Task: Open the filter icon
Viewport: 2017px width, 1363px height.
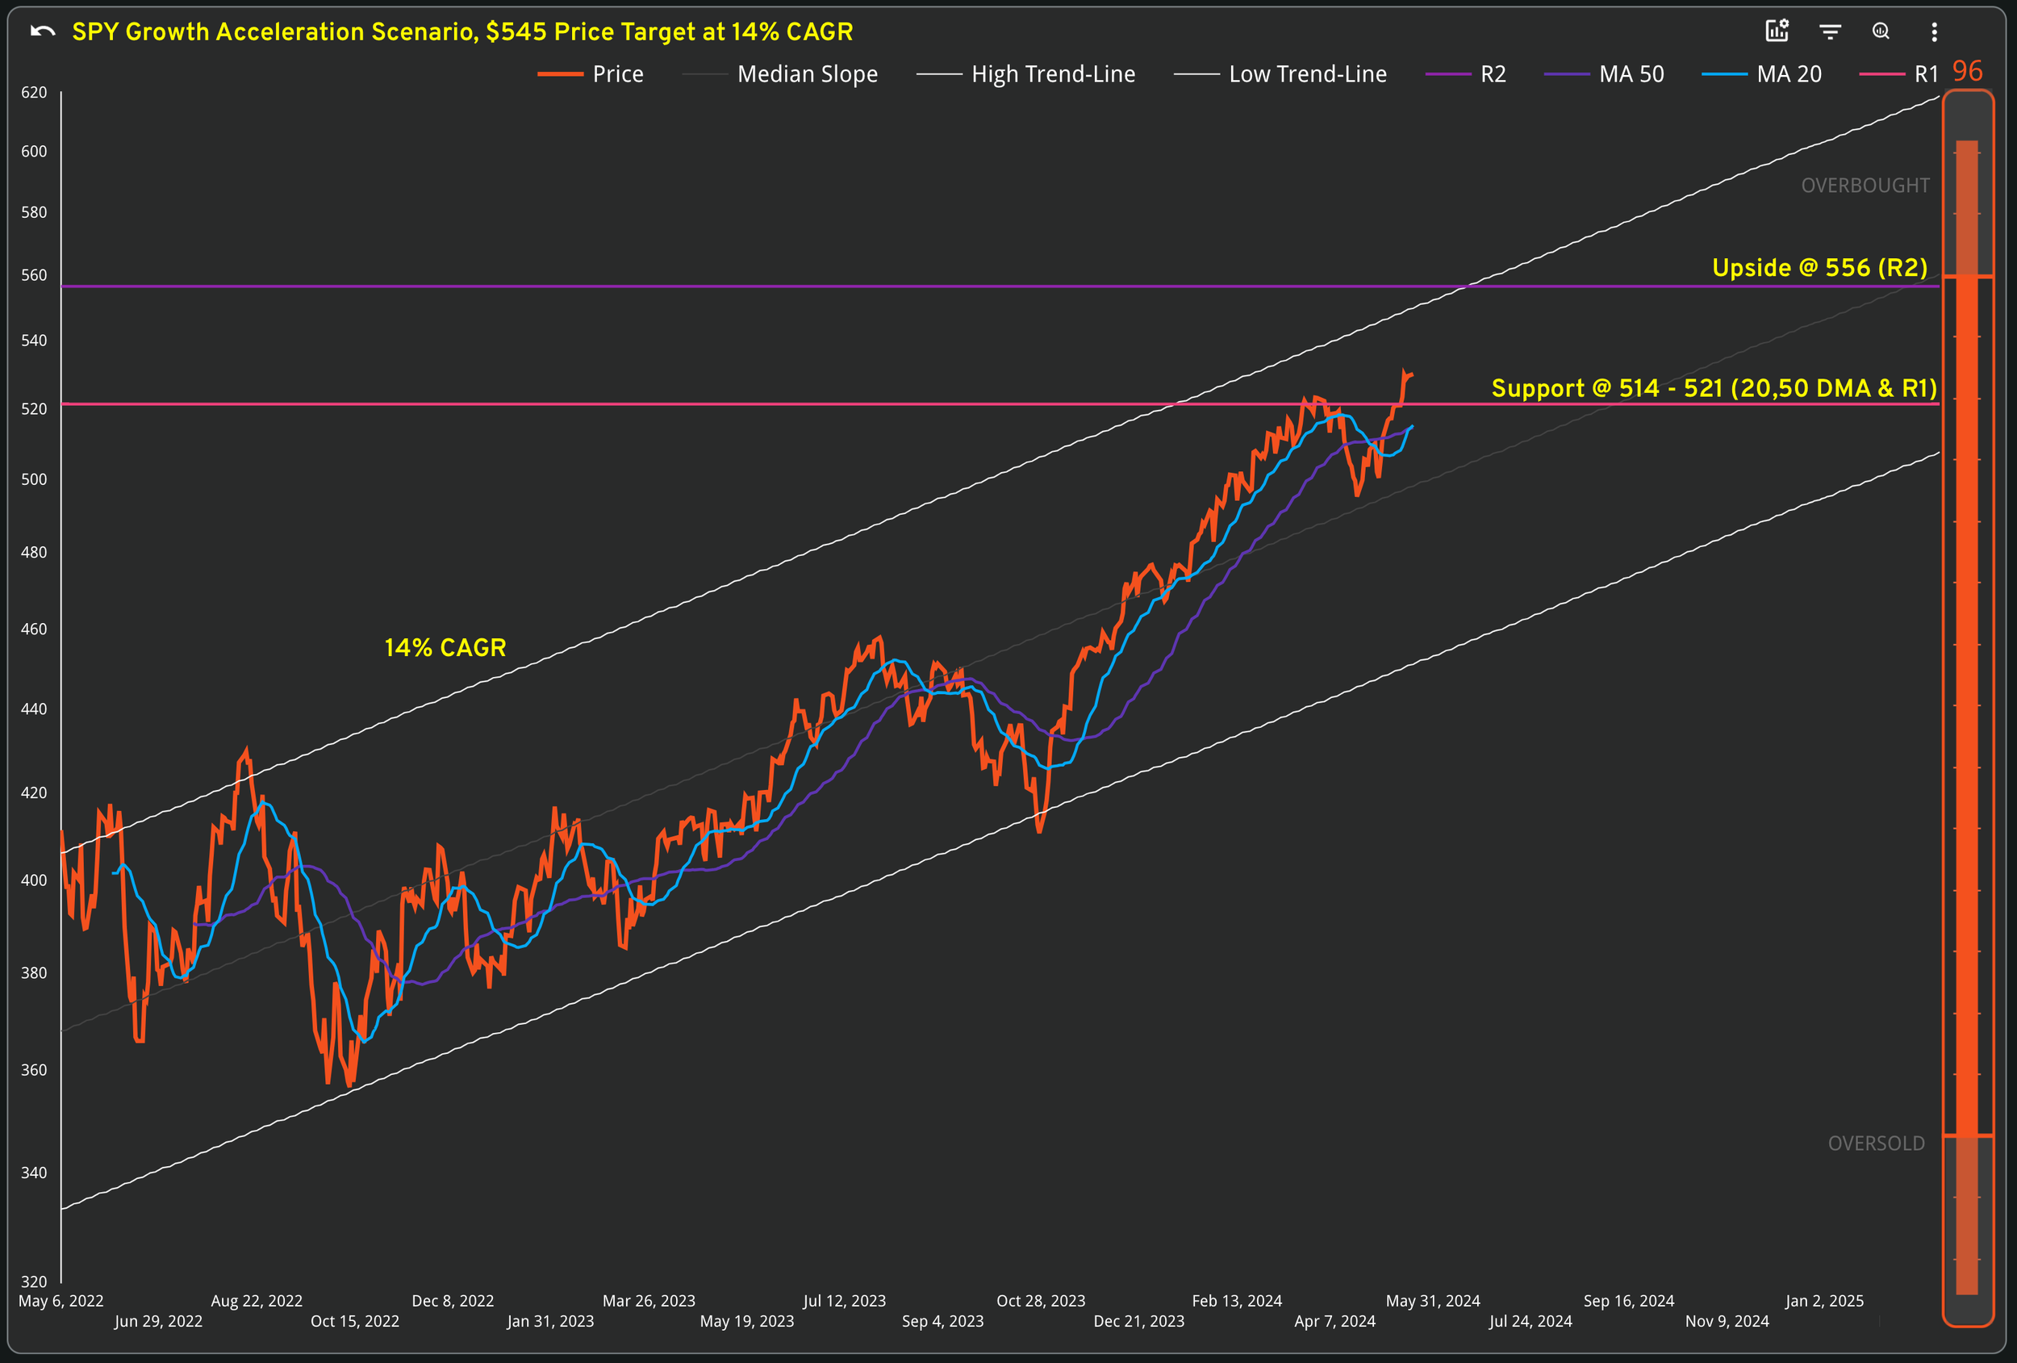Action: (1831, 32)
